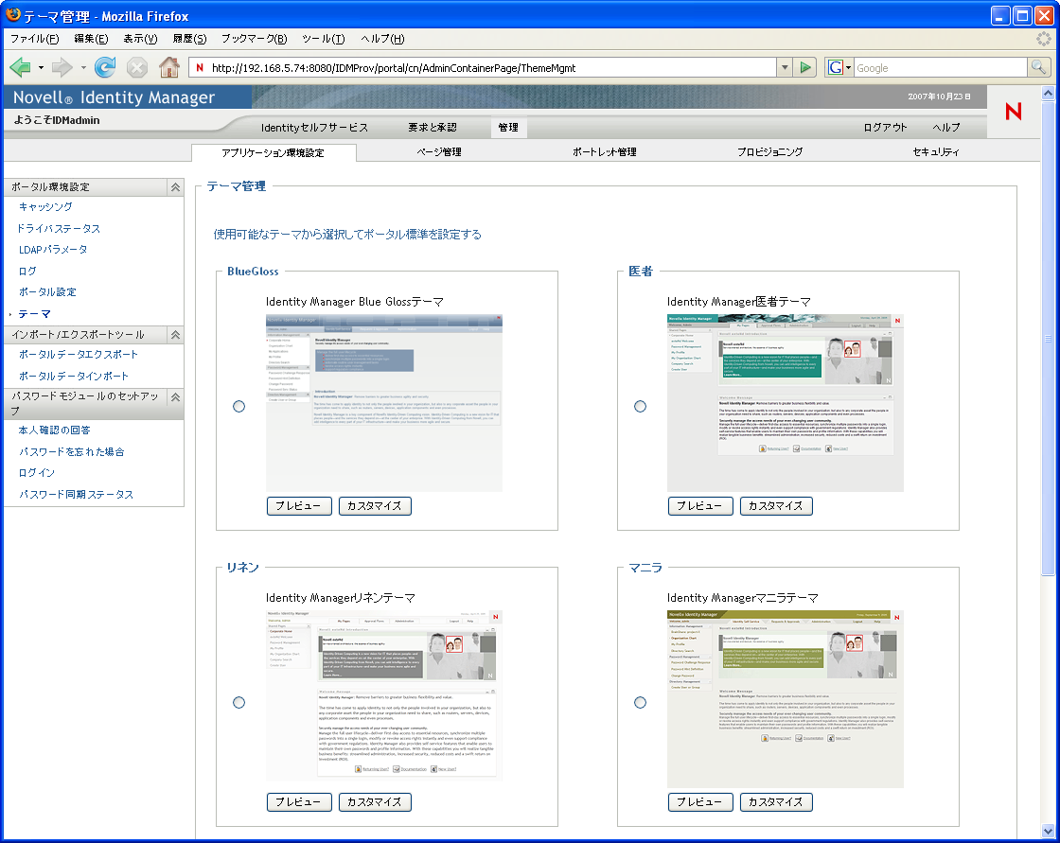Collapse the インポート/エクスポートツール section
The width and height of the screenshot is (1060, 843).
click(175, 335)
